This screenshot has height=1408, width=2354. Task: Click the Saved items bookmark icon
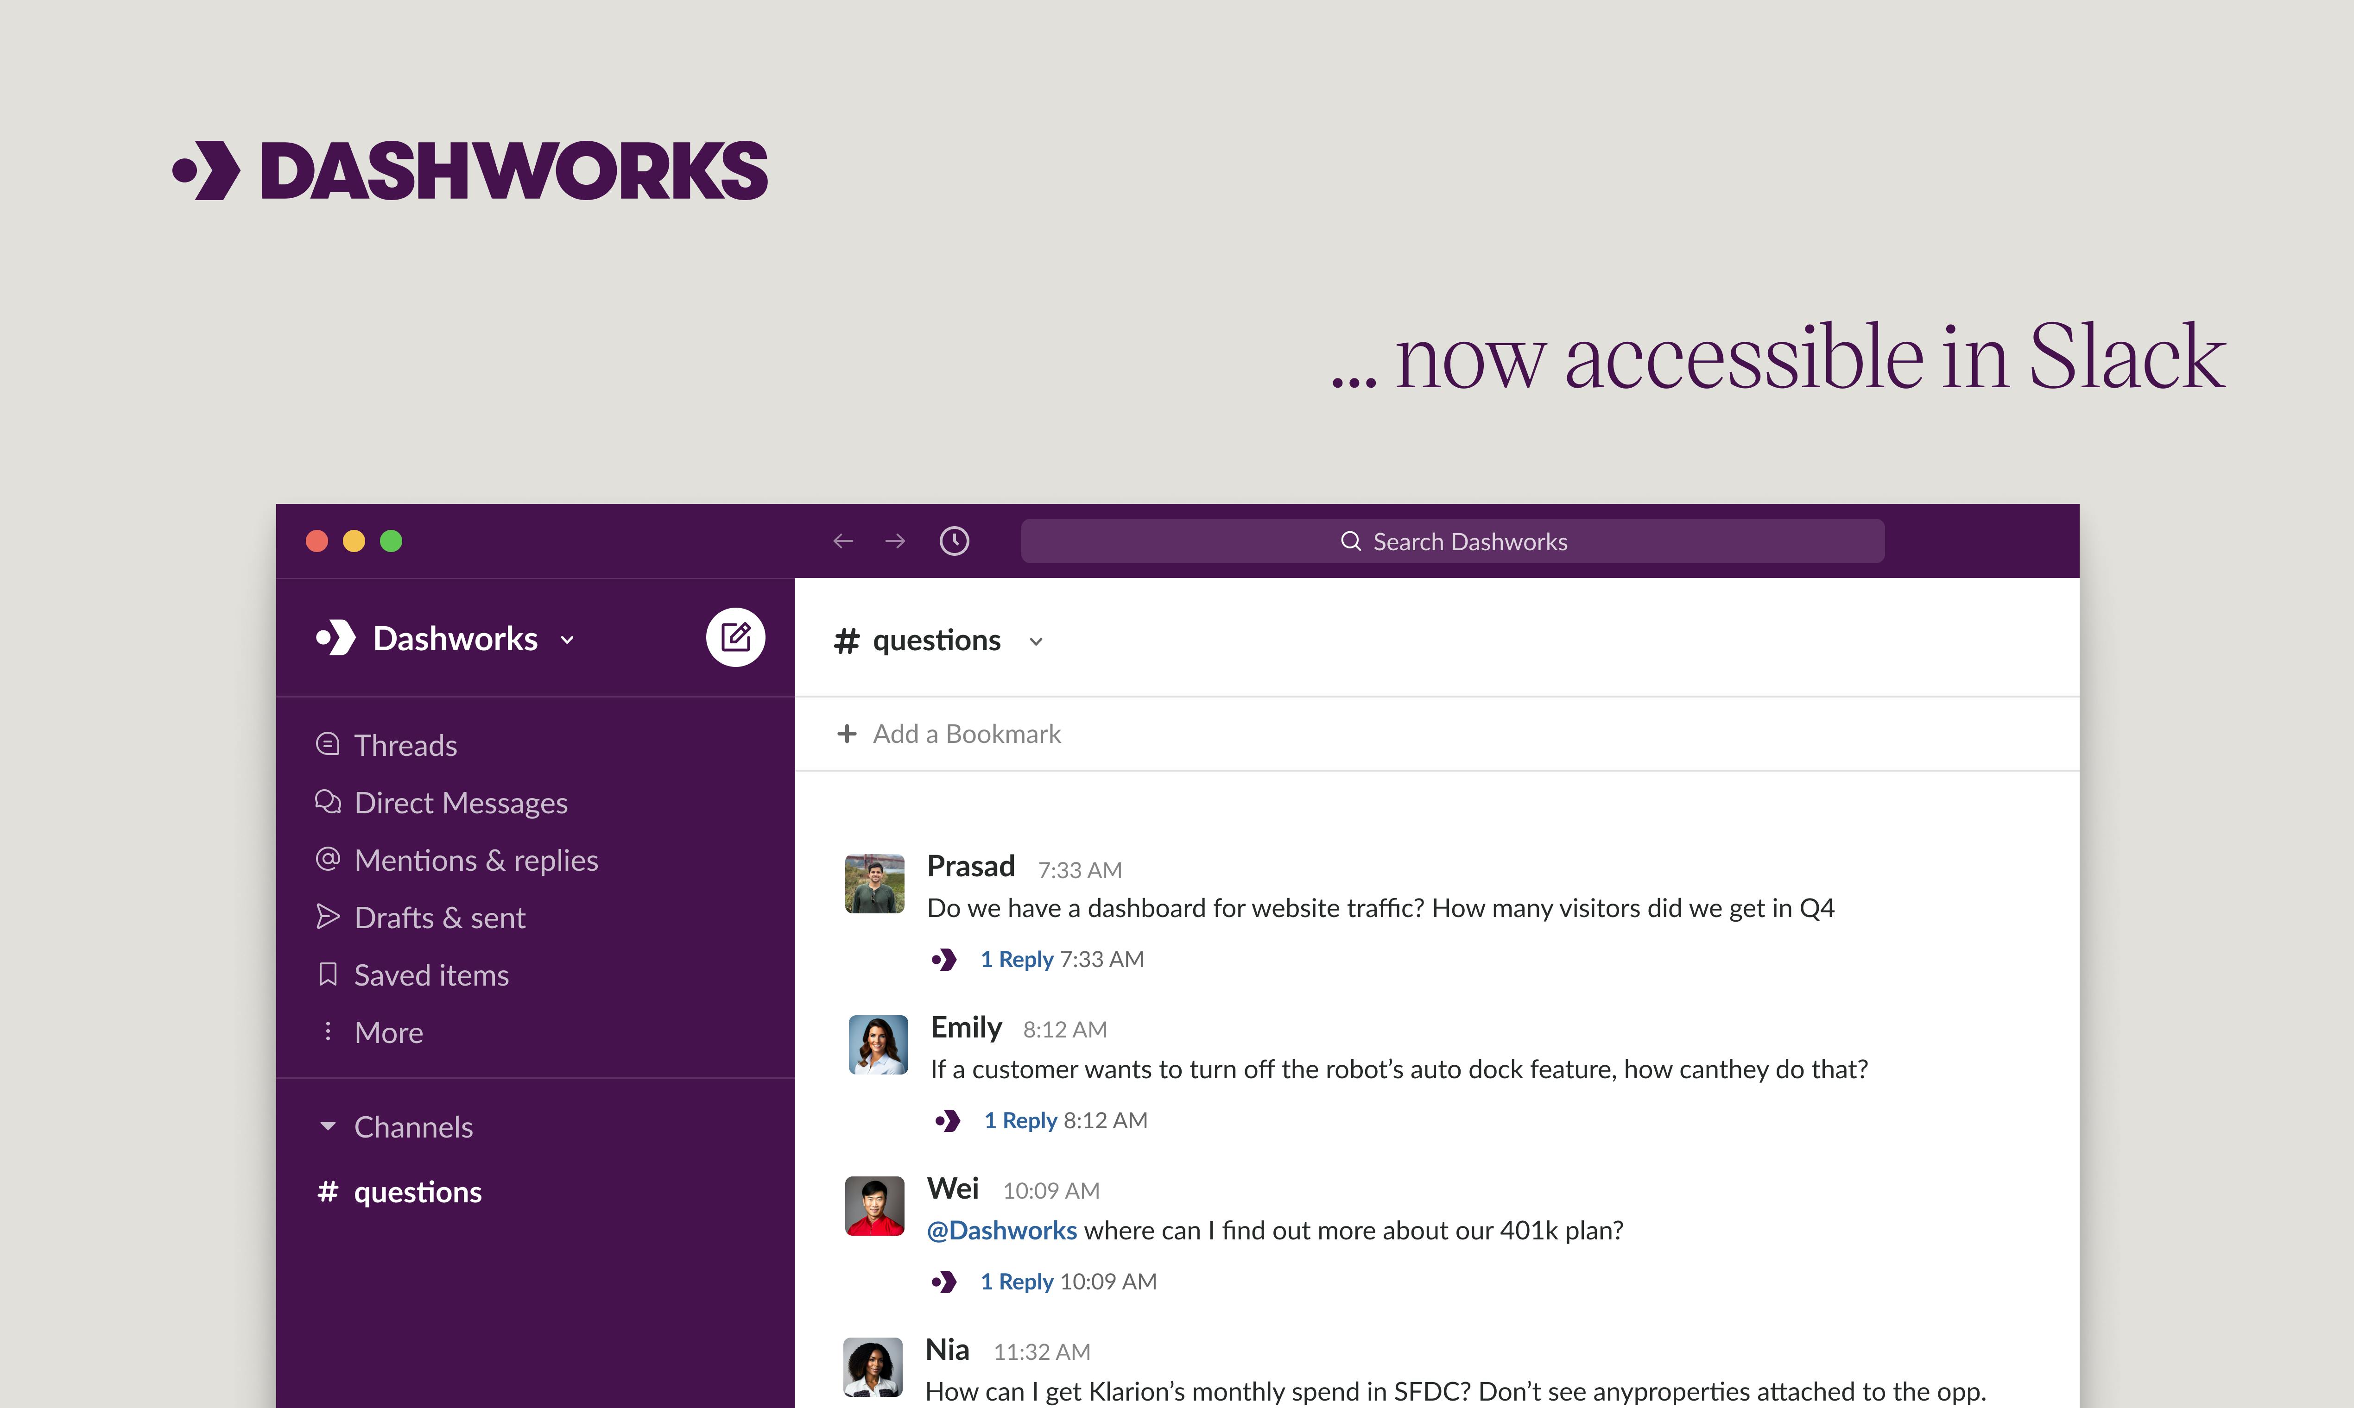[328, 974]
